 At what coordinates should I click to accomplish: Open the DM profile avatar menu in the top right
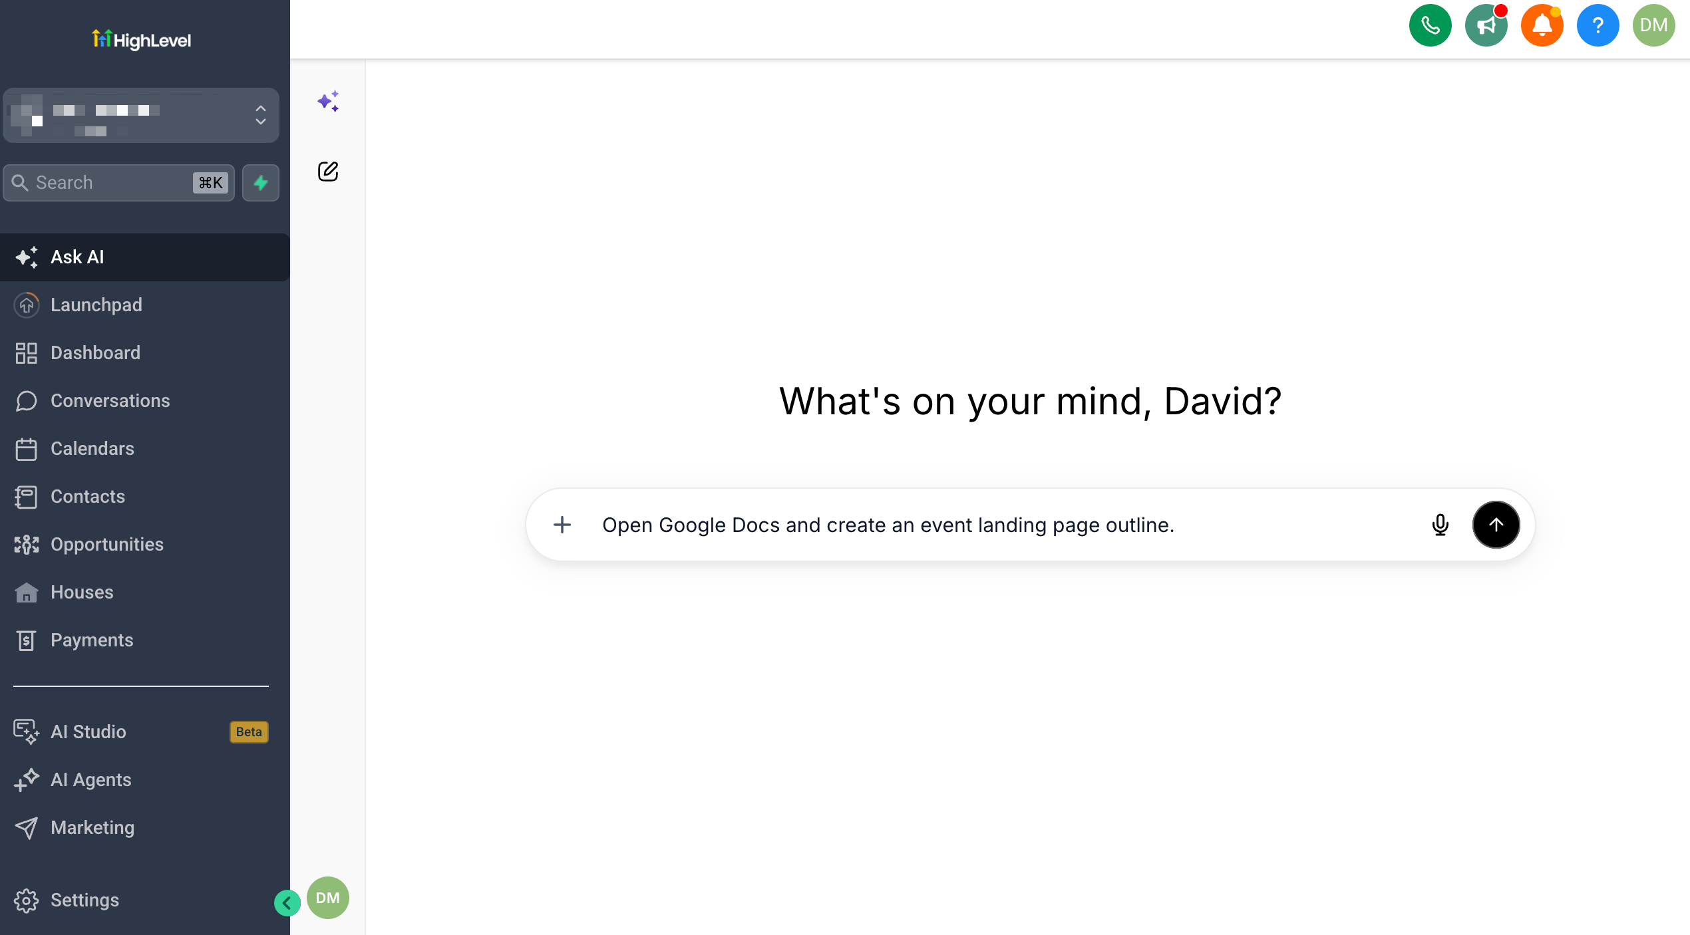click(1653, 25)
